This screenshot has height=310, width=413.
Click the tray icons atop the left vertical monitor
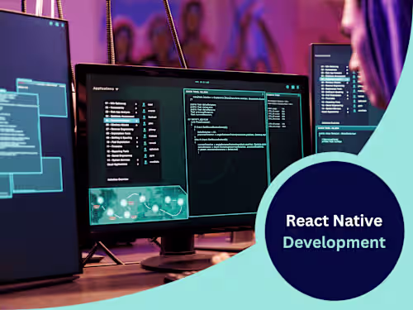coord(57,24)
